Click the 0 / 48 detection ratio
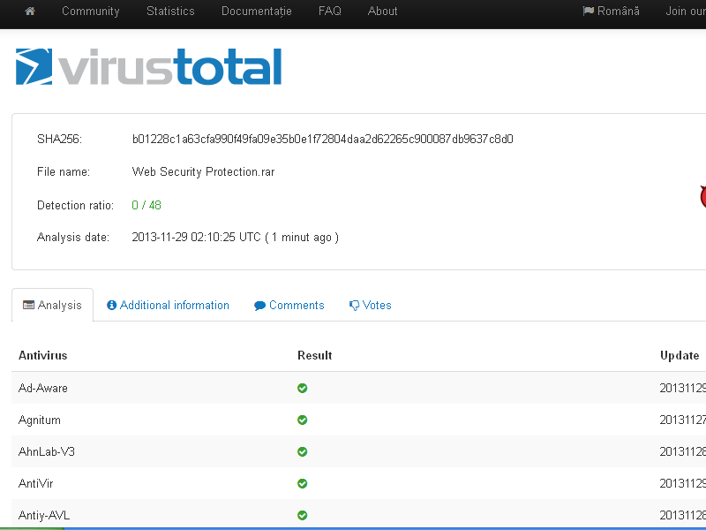This screenshot has width=706, height=530. (146, 205)
